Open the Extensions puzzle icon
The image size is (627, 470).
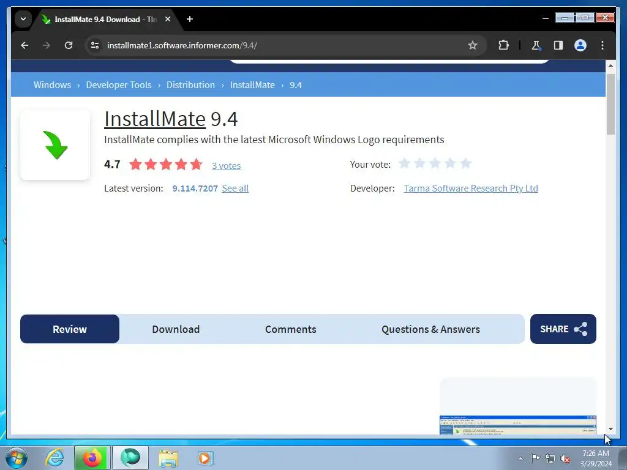coord(503,45)
